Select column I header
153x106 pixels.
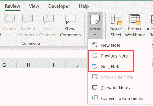point(53,65)
